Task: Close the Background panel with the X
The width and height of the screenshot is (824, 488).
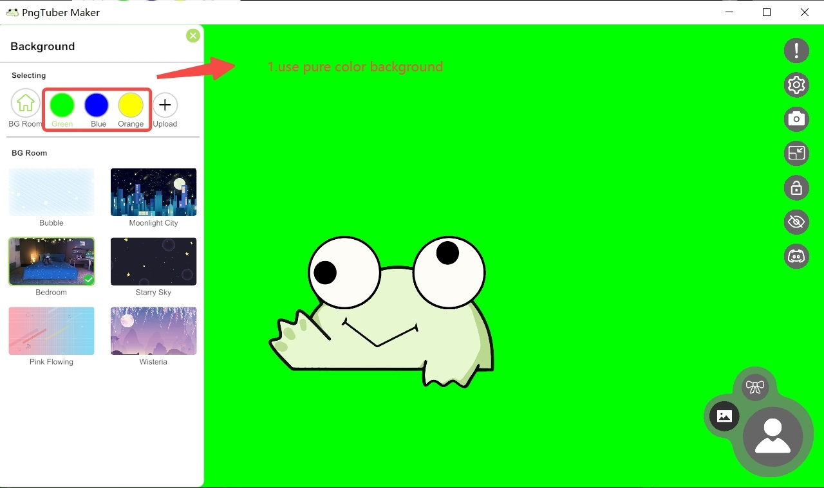Action: click(x=192, y=35)
